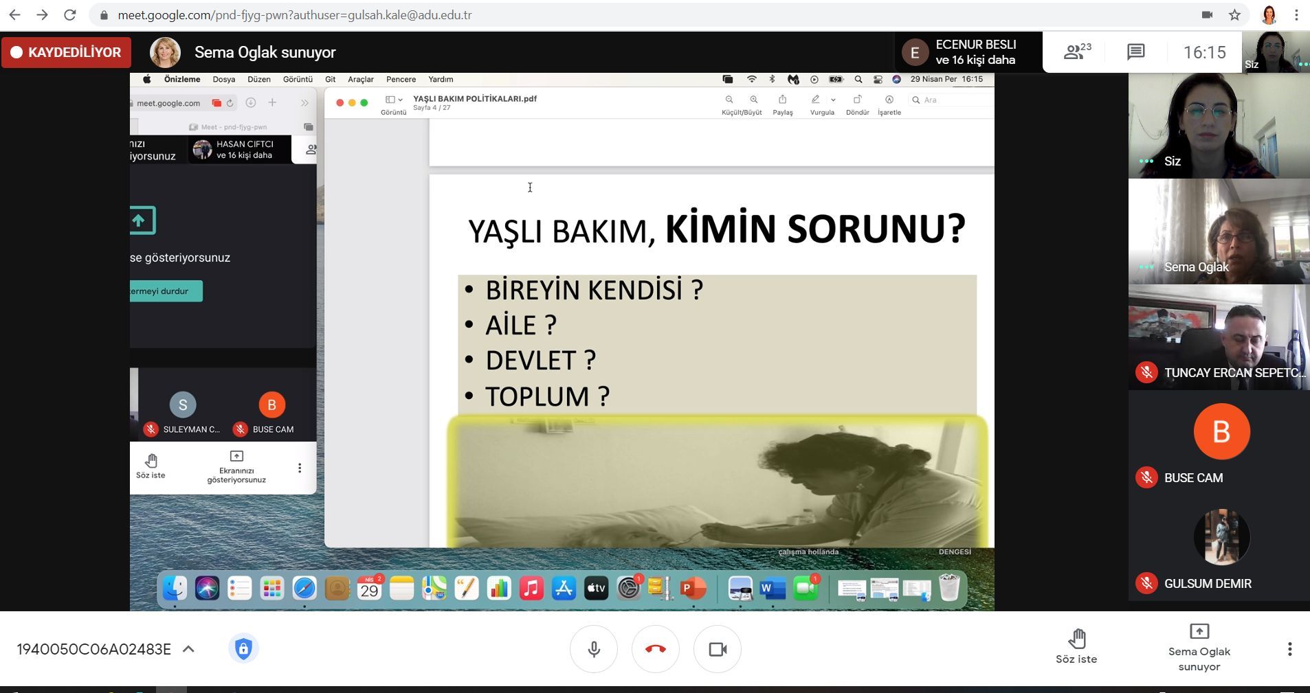1310x693 pixels.
Task: Click the red hang-up call button
Action: 655,649
